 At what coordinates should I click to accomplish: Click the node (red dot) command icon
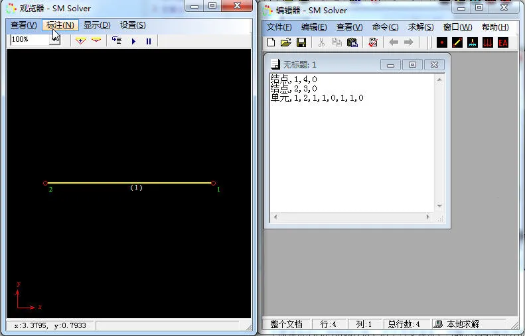pyautogui.click(x=442, y=42)
